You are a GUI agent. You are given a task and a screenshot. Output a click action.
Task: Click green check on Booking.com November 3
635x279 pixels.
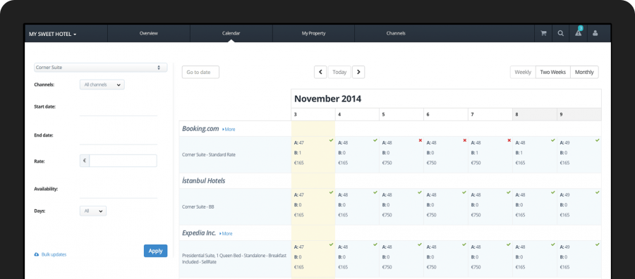point(332,140)
